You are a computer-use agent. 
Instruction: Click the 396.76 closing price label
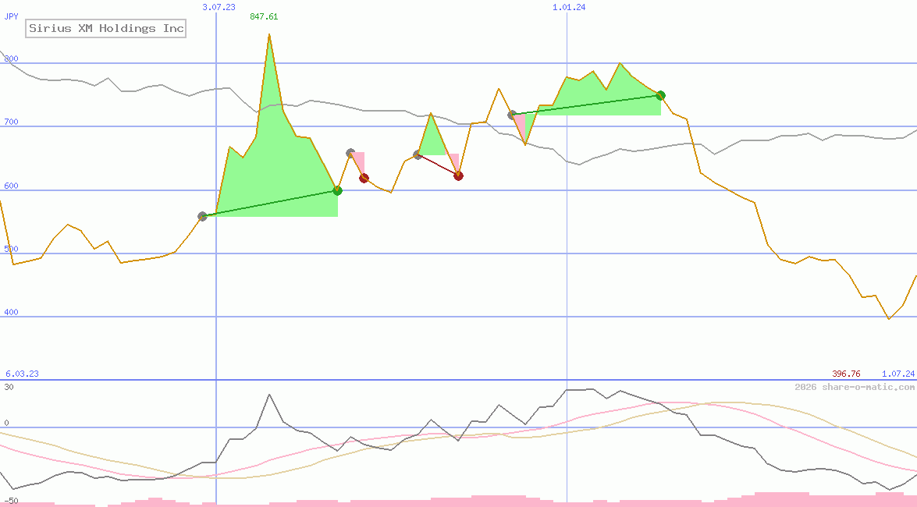coord(846,372)
